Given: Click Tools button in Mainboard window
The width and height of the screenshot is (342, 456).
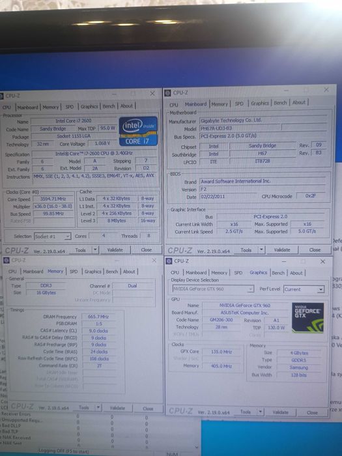Looking at the screenshot, I should pos(246,249).
